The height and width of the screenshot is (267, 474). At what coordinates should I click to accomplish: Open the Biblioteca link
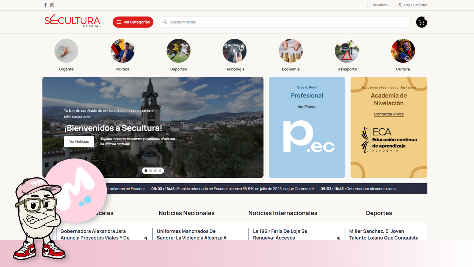(380, 5)
